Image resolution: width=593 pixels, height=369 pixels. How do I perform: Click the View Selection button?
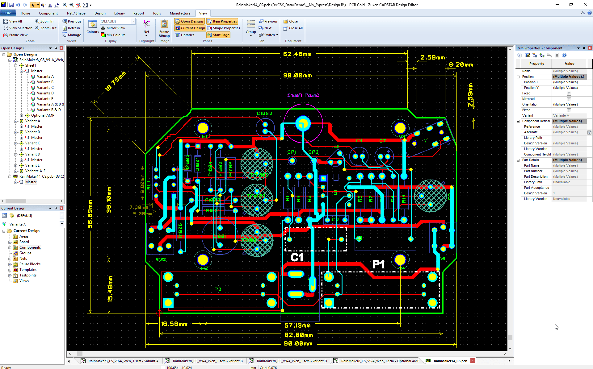[x=18, y=28]
